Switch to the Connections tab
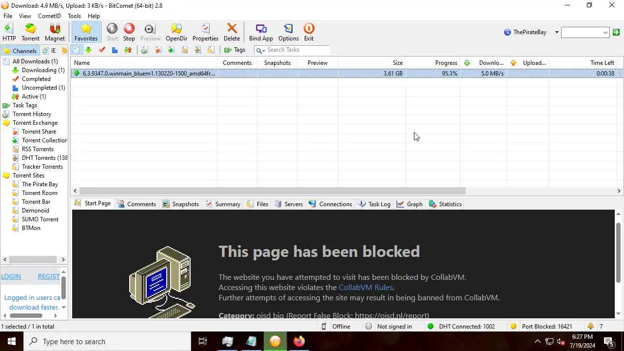 (330, 204)
